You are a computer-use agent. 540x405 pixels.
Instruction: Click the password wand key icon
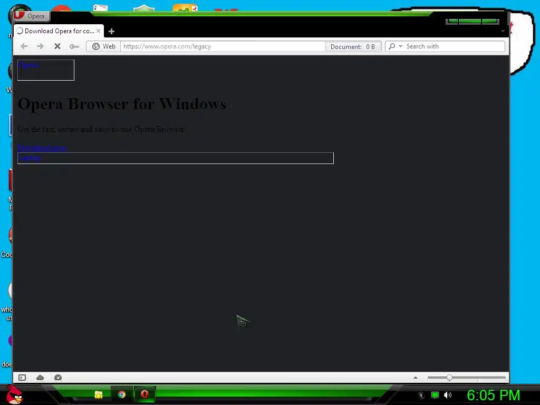74,46
